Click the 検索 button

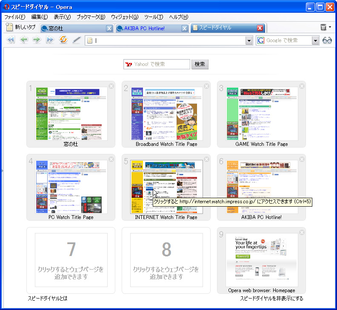coord(200,64)
